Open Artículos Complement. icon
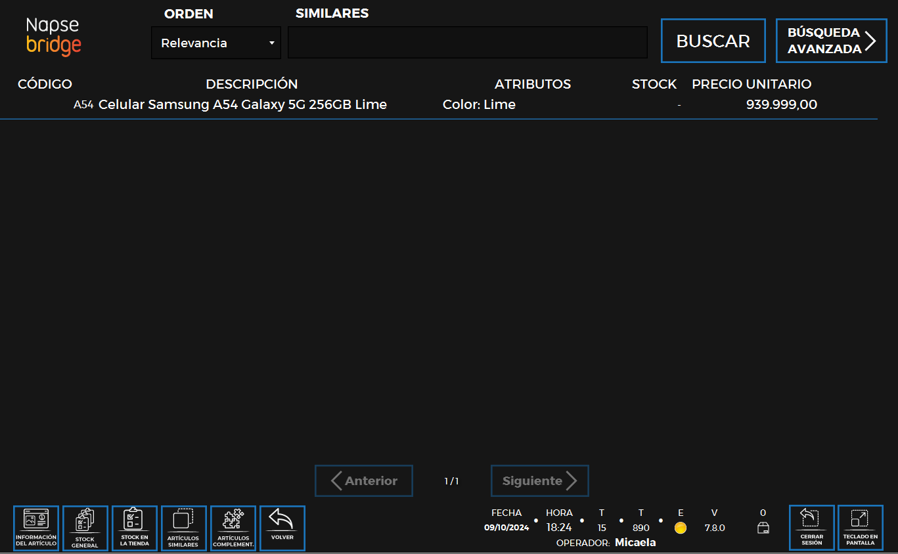 233,528
